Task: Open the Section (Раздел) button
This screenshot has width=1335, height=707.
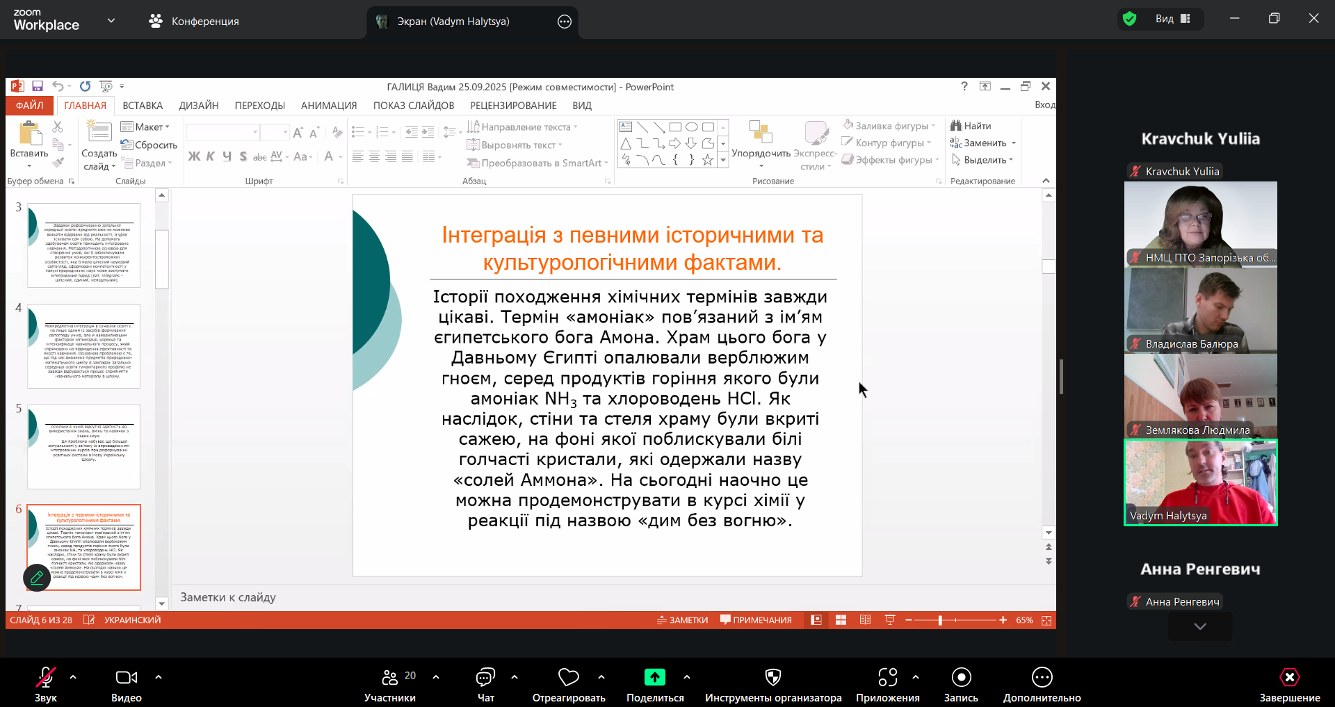Action: 147,163
